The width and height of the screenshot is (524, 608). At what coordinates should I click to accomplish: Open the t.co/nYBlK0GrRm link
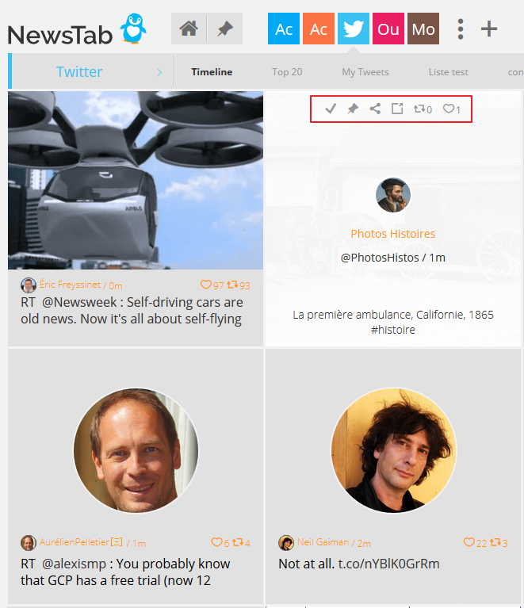click(388, 564)
